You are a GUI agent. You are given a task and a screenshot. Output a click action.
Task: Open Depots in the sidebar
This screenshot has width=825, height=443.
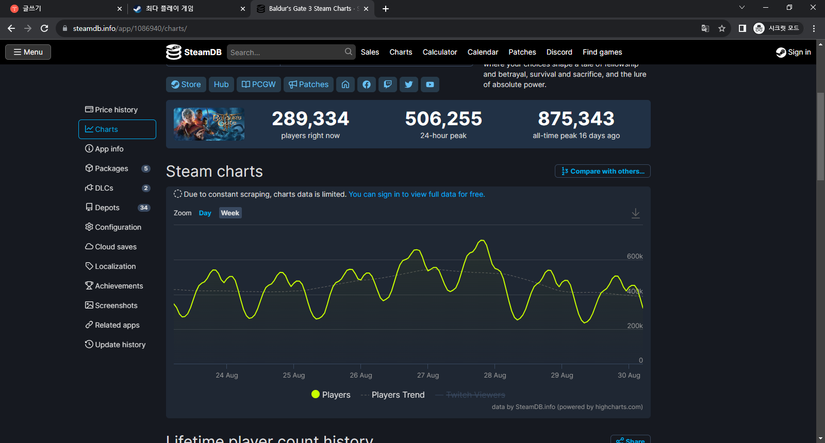click(x=117, y=208)
